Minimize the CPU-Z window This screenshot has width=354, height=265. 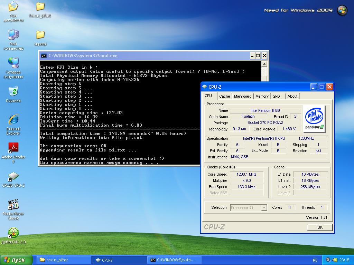pos(313,87)
